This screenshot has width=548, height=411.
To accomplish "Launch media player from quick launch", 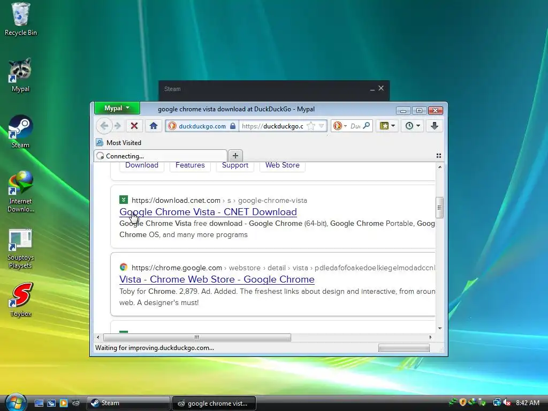I will [64, 403].
